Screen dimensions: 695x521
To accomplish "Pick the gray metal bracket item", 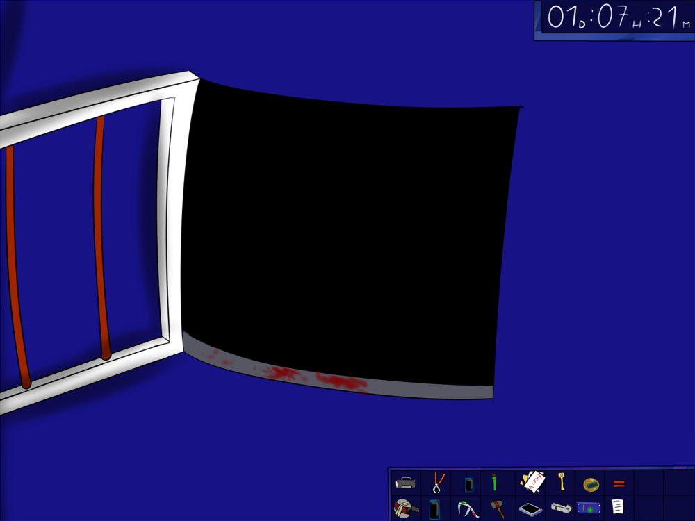I will 561,508.
